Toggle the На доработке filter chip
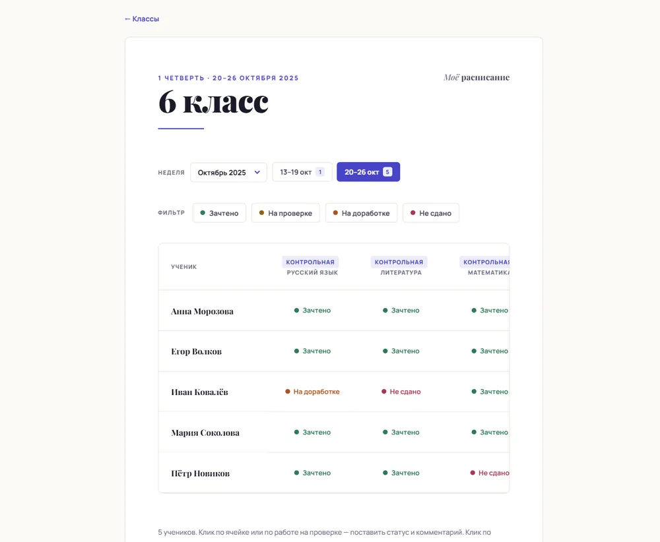 coord(361,213)
